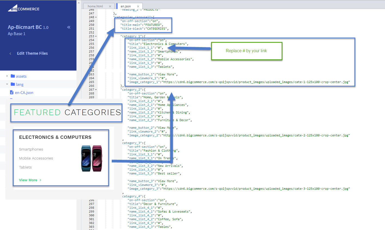Click line number 297 in gutter
The height and width of the screenshot is (230, 385).
click(91, 204)
